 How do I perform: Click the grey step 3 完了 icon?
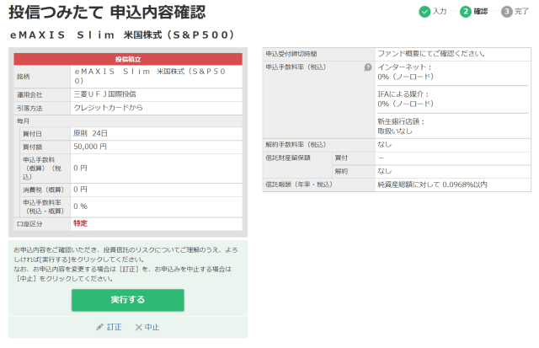pos(507,12)
